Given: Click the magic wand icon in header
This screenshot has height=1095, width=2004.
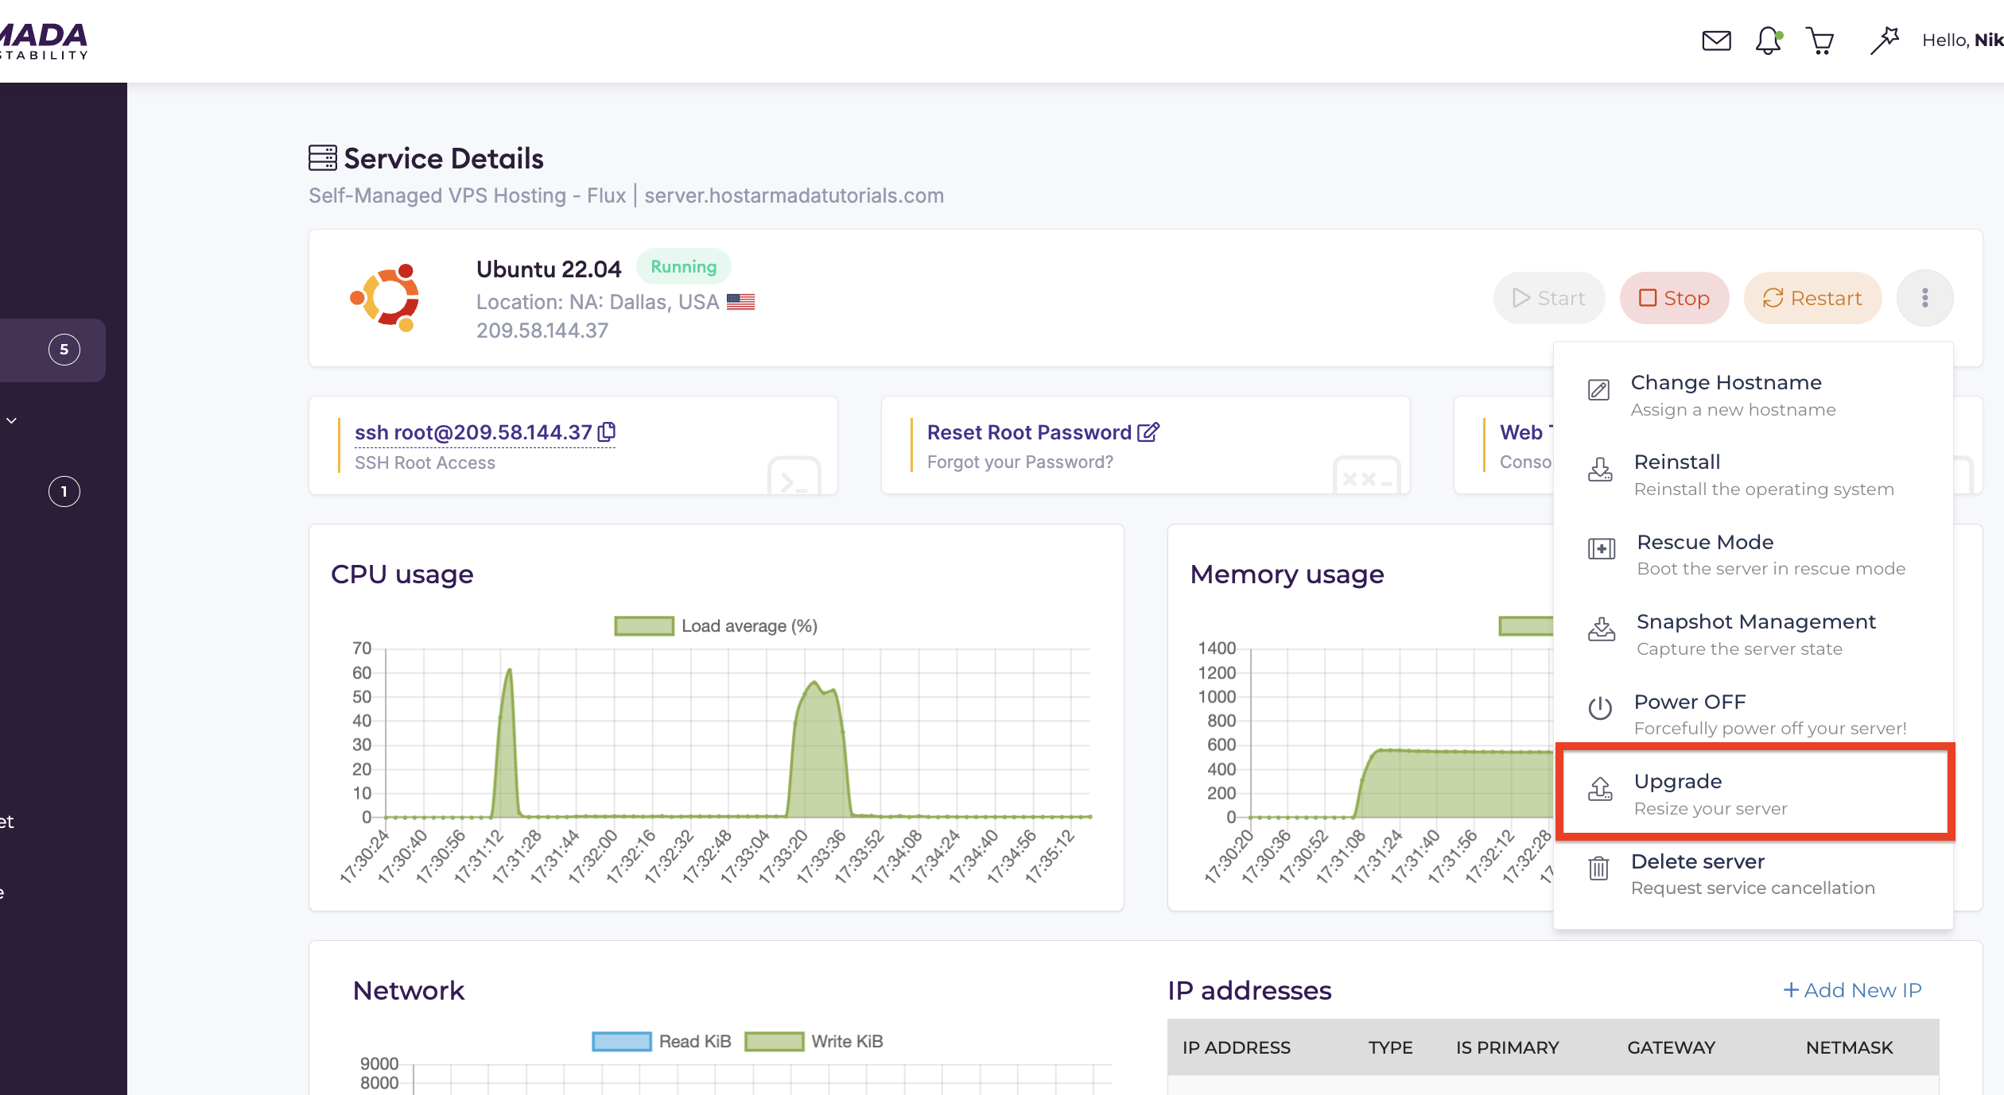Looking at the screenshot, I should click(x=1884, y=41).
